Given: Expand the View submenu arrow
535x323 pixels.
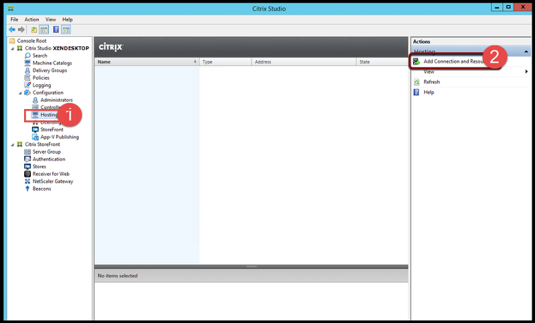Looking at the screenshot, I should [x=526, y=72].
